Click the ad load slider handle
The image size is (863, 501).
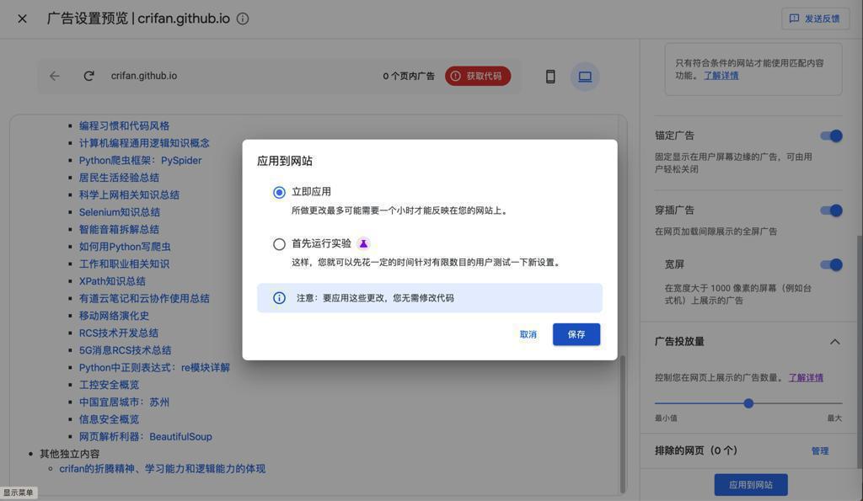(748, 403)
